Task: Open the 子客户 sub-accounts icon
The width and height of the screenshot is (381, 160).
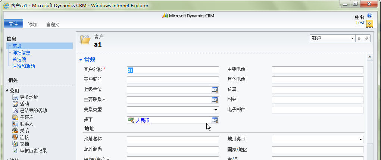Action: click(x=15, y=117)
